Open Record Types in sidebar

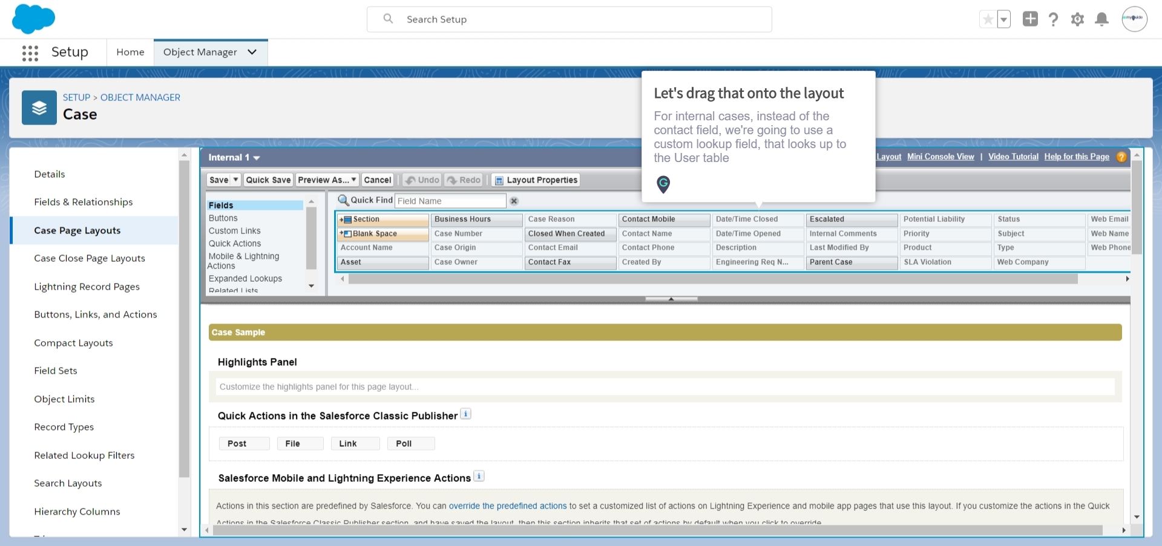coord(64,427)
